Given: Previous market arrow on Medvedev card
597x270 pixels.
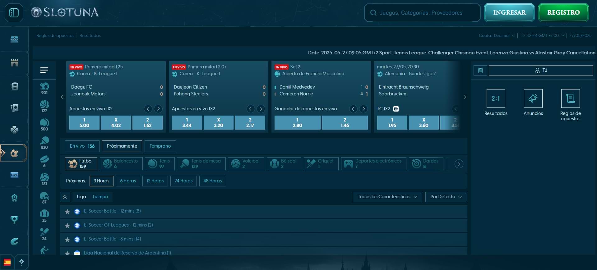Looking at the screenshot, I should (353, 109).
